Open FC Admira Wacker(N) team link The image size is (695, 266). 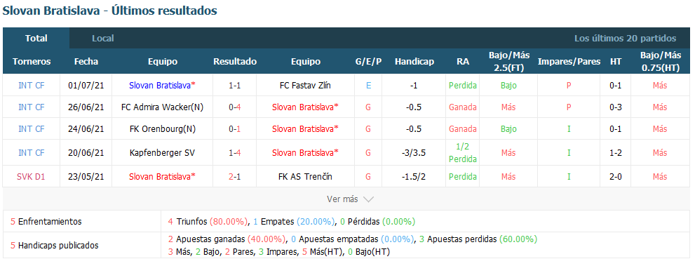point(162,107)
